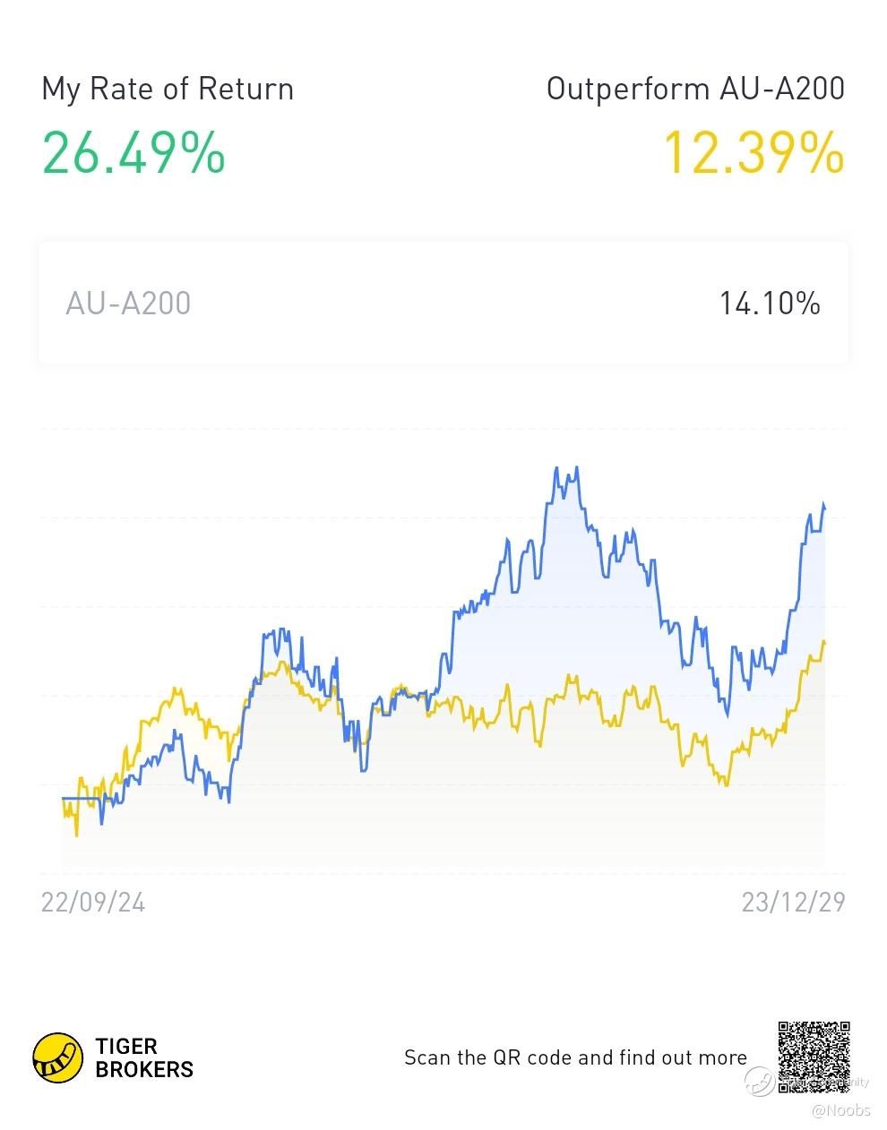Click the blue line's right end point
Viewport: 887px width, 1130px height.
[824, 508]
